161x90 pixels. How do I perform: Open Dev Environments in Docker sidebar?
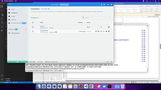[16, 23]
